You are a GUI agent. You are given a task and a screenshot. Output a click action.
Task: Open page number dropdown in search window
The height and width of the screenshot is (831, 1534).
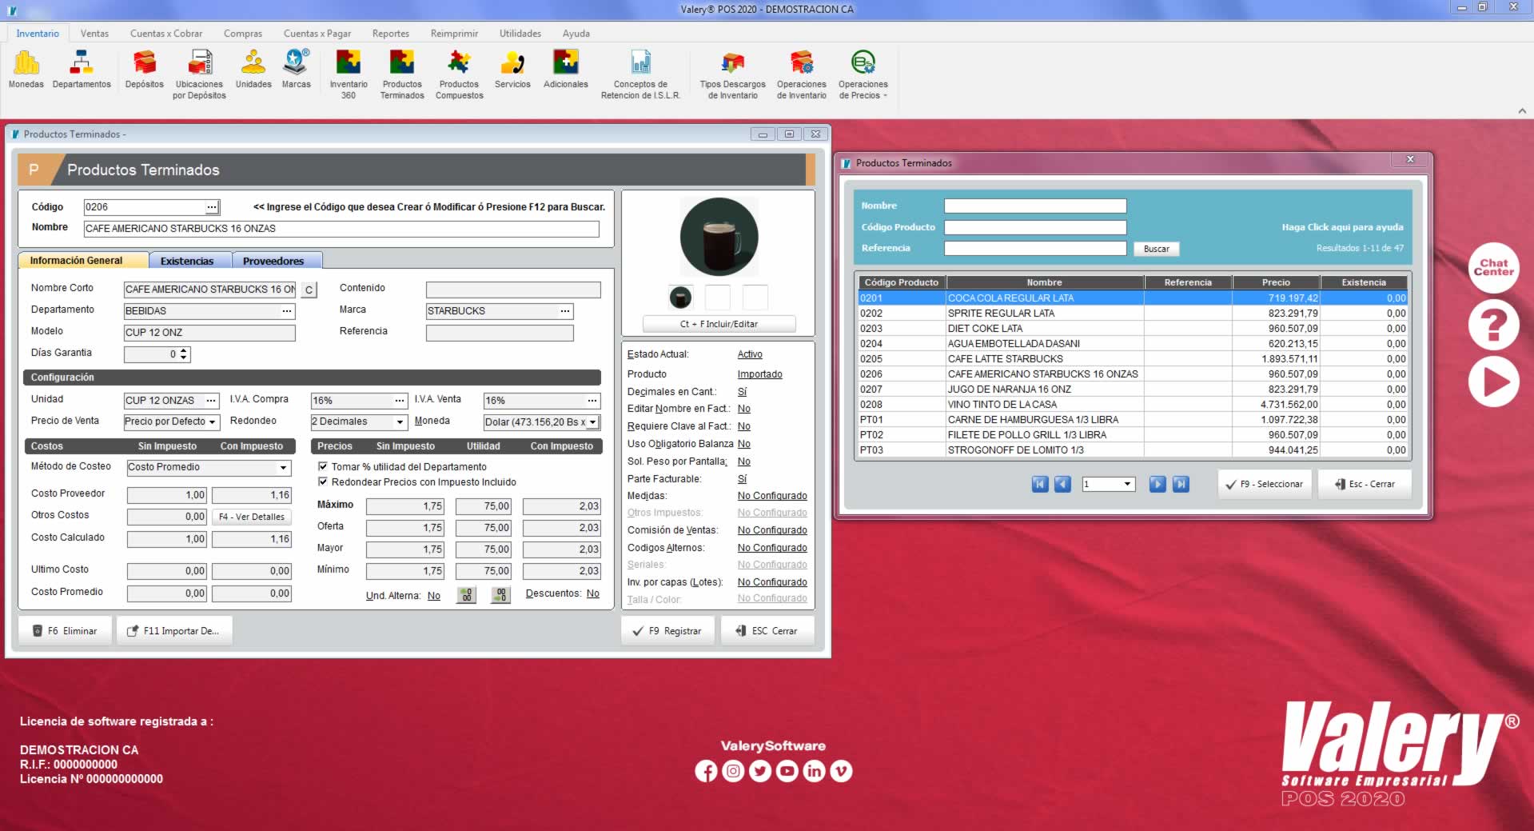[1127, 484]
